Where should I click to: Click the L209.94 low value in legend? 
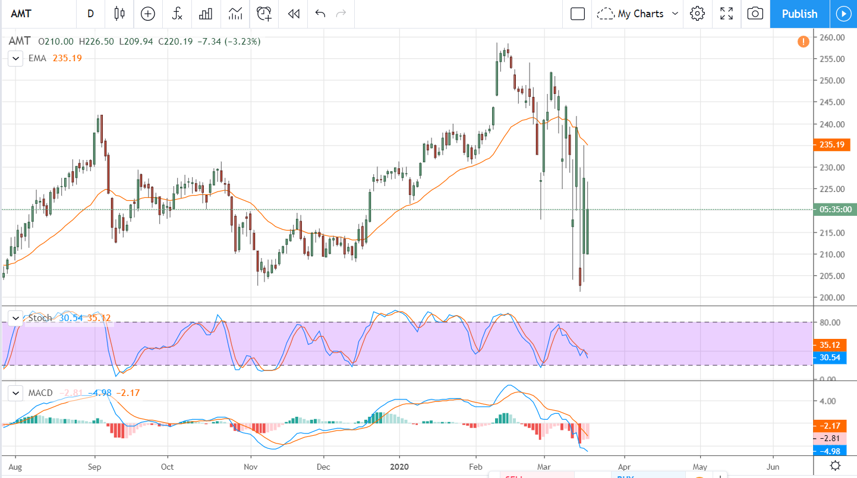[137, 42]
